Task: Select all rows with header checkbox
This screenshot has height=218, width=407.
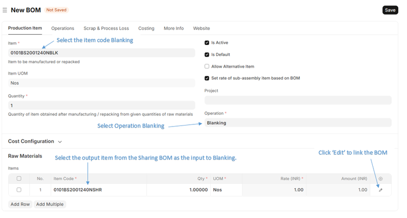Action: click(19, 179)
